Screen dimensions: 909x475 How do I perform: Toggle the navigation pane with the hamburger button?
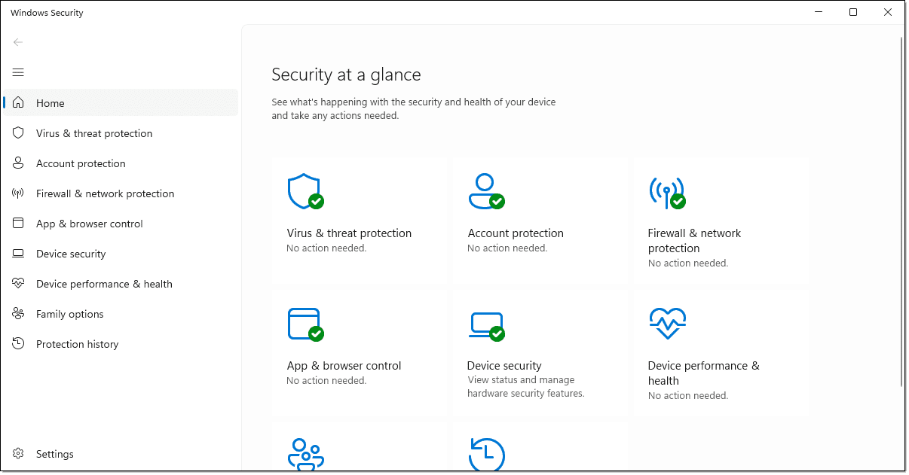coord(18,72)
